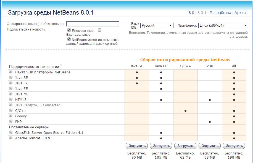Click the Поддерживаемые технологии heading
This screenshot has height=163, width=253.
[34, 67]
